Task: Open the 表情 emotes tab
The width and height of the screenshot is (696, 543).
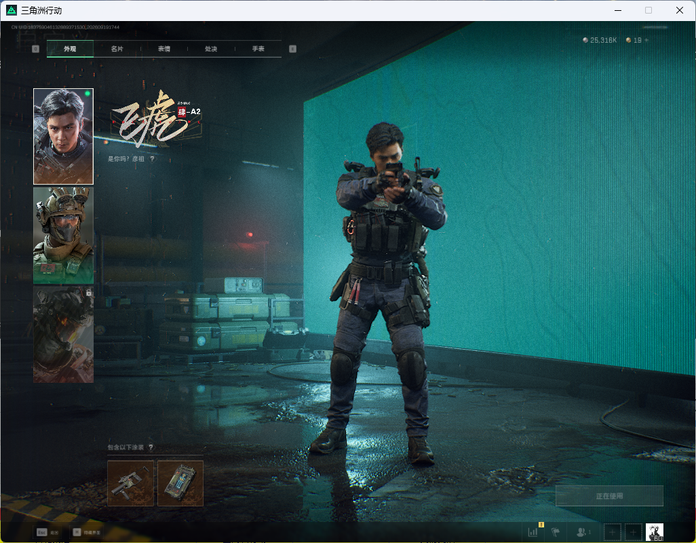Action: point(164,49)
